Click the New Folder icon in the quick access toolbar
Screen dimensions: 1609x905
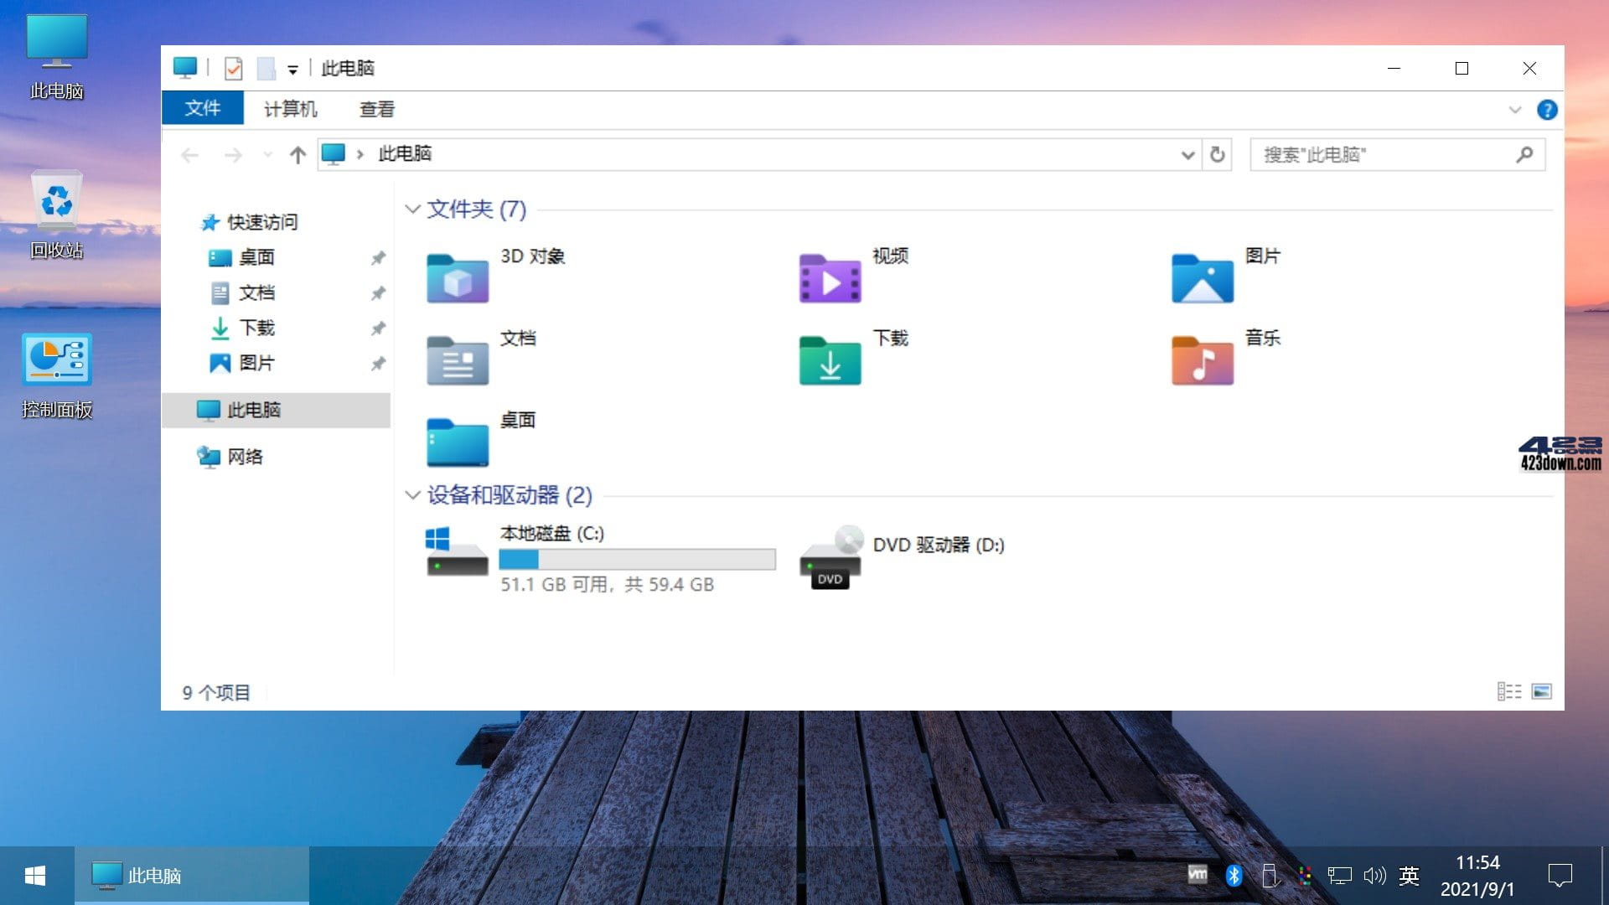pos(266,68)
